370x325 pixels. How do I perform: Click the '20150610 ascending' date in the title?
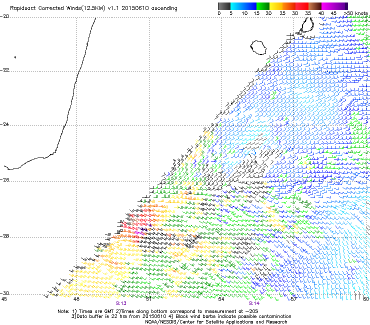[149, 8]
